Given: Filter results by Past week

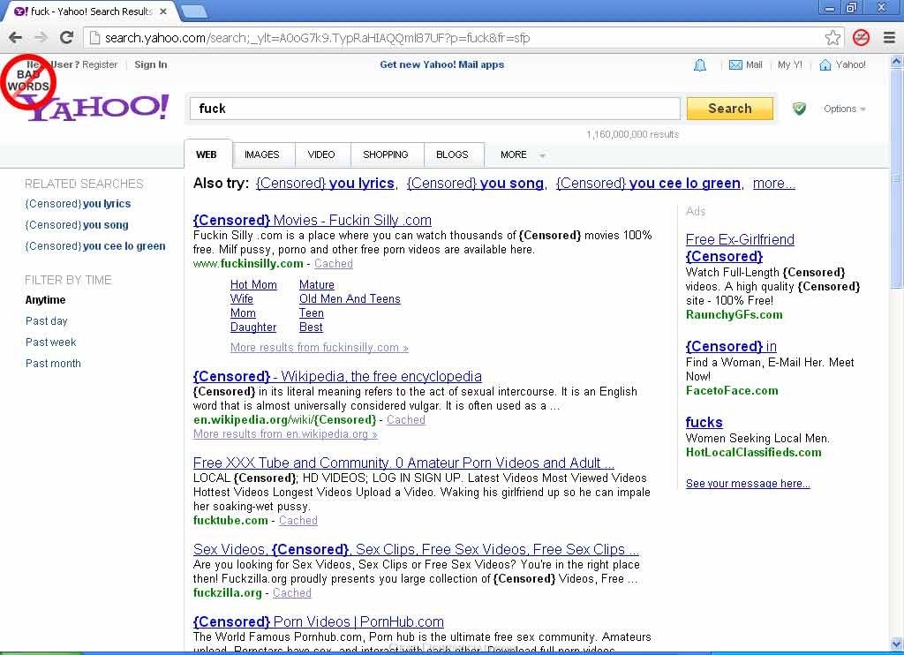Looking at the screenshot, I should (x=50, y=343).
